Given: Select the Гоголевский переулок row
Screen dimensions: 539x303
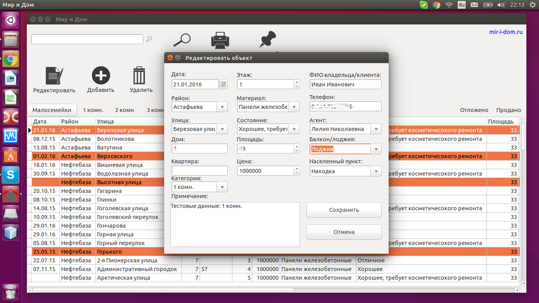Looking at the screenshot, I should [274, 217].
